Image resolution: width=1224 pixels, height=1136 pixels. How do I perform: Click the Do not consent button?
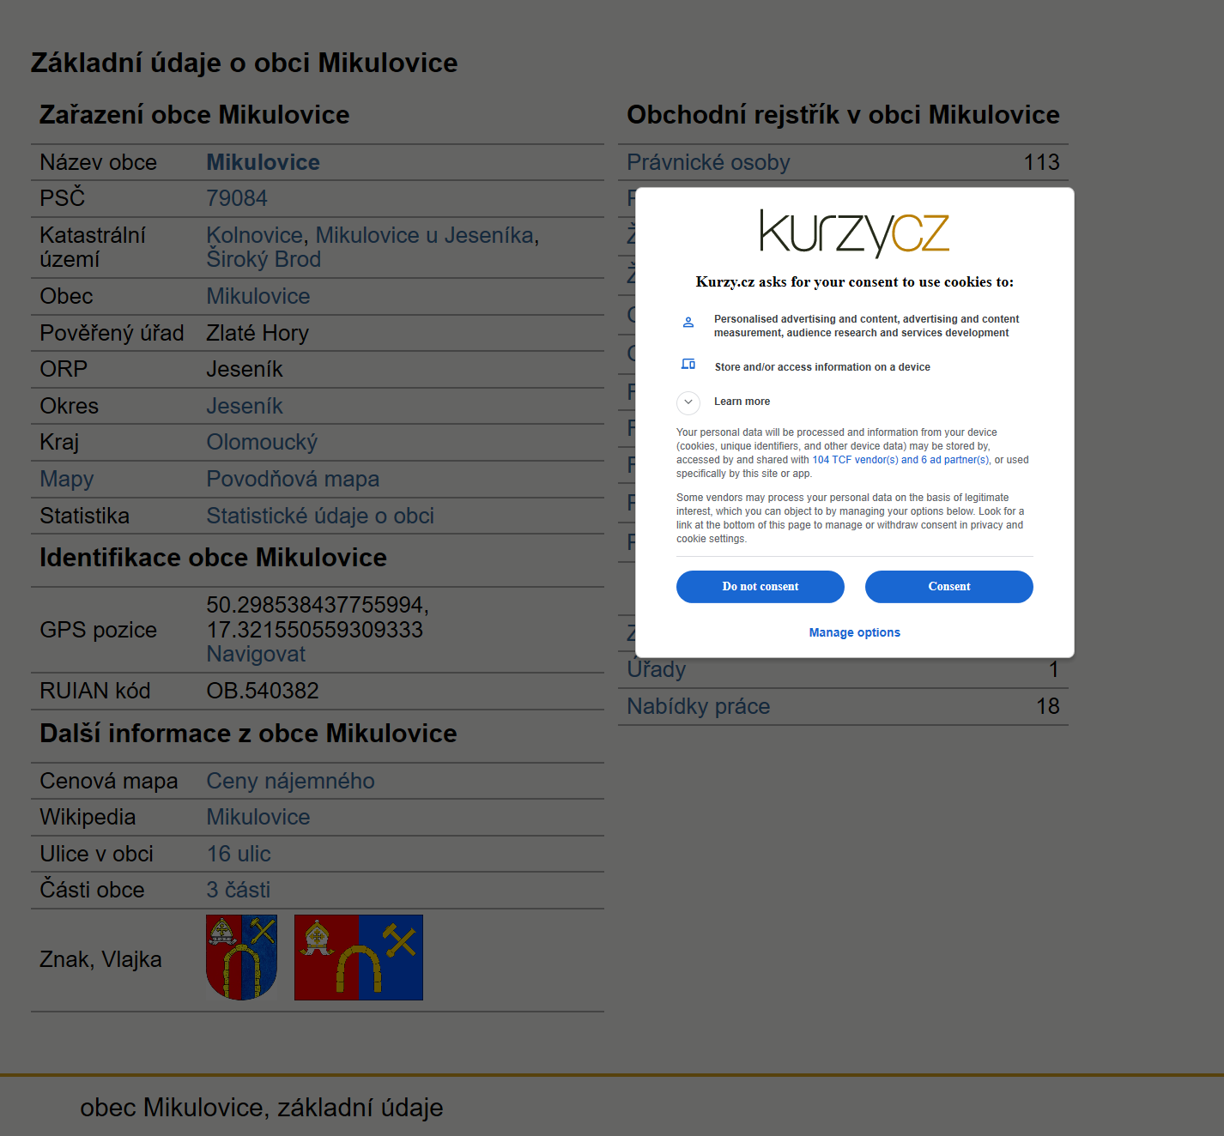(x=760, y=587)
